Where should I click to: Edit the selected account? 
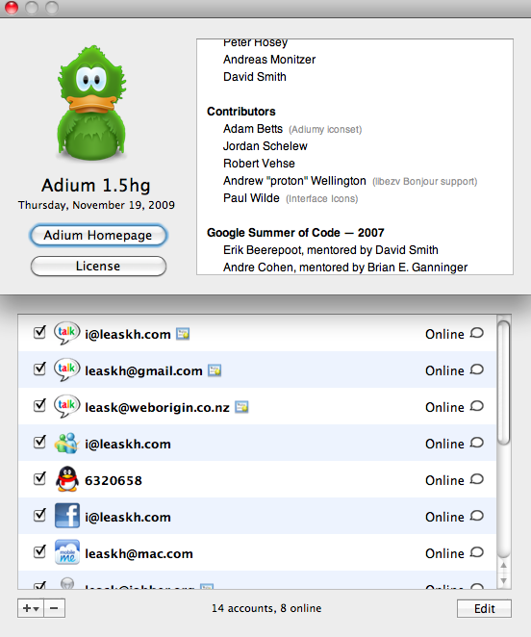(x=484, y=608)
